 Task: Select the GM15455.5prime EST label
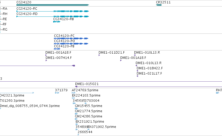click(x=88, y=106)
